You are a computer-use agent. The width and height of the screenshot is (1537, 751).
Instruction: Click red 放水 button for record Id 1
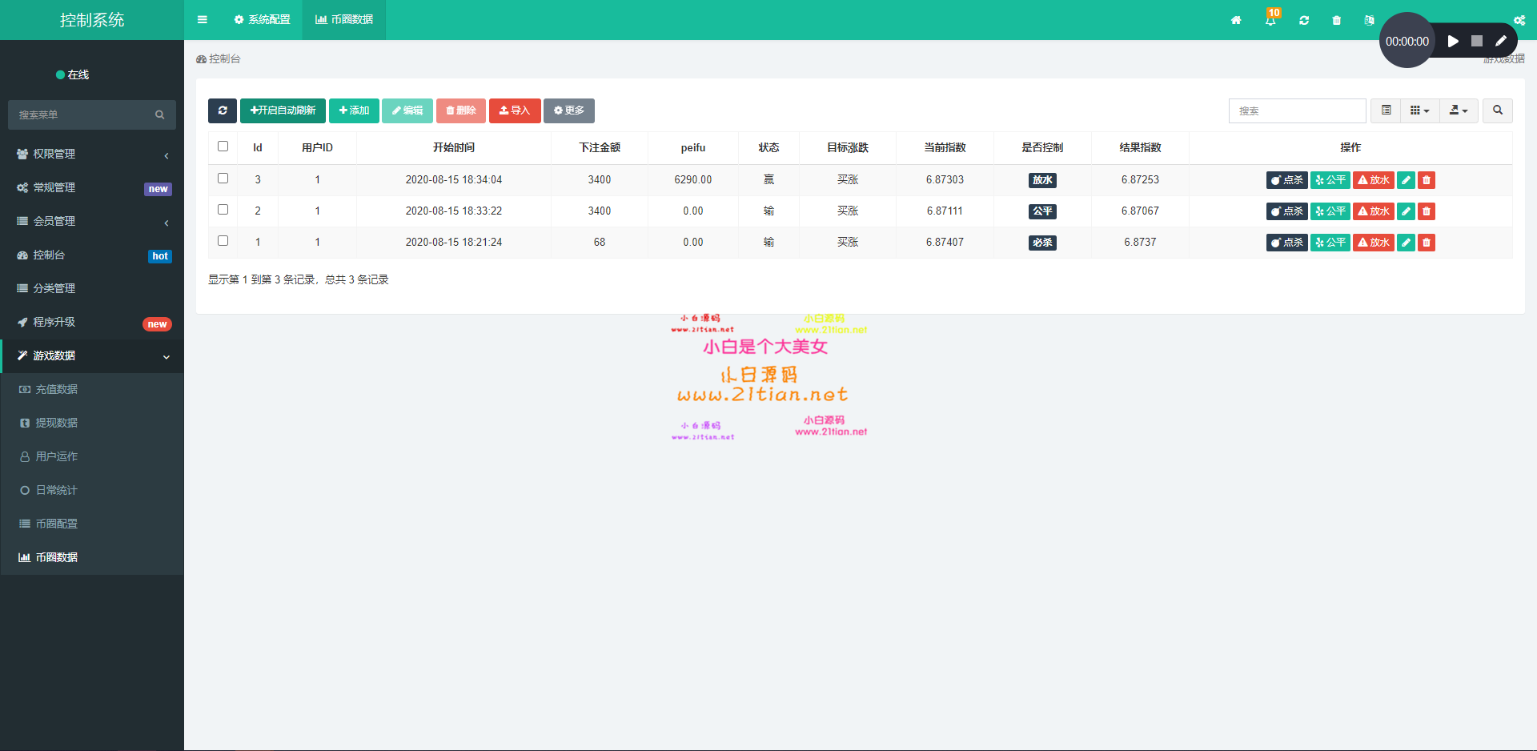click(1374, 243)
